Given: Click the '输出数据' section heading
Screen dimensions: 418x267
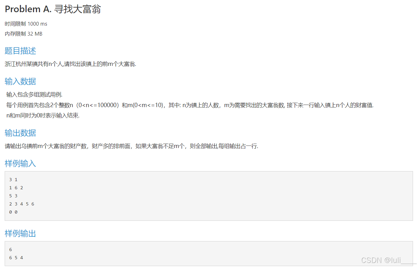Looking at the screenshot, I should [x=20, y=133].
